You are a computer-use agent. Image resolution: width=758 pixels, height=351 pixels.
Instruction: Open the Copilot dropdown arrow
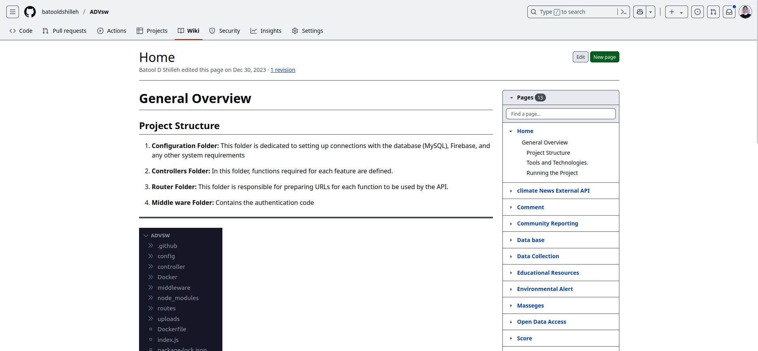tap(651, 12)
